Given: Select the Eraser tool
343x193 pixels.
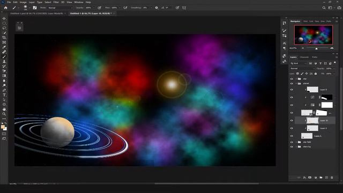Looking at the screenshot, I should pos(4,71).
